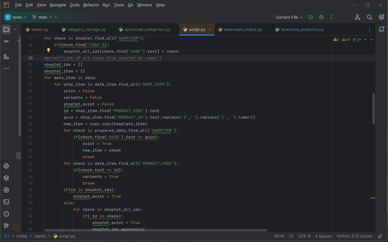Click the vertical editor scrollbar thumb
The image size is (388, 242).
pyautogui.click(x=373, y=108)
